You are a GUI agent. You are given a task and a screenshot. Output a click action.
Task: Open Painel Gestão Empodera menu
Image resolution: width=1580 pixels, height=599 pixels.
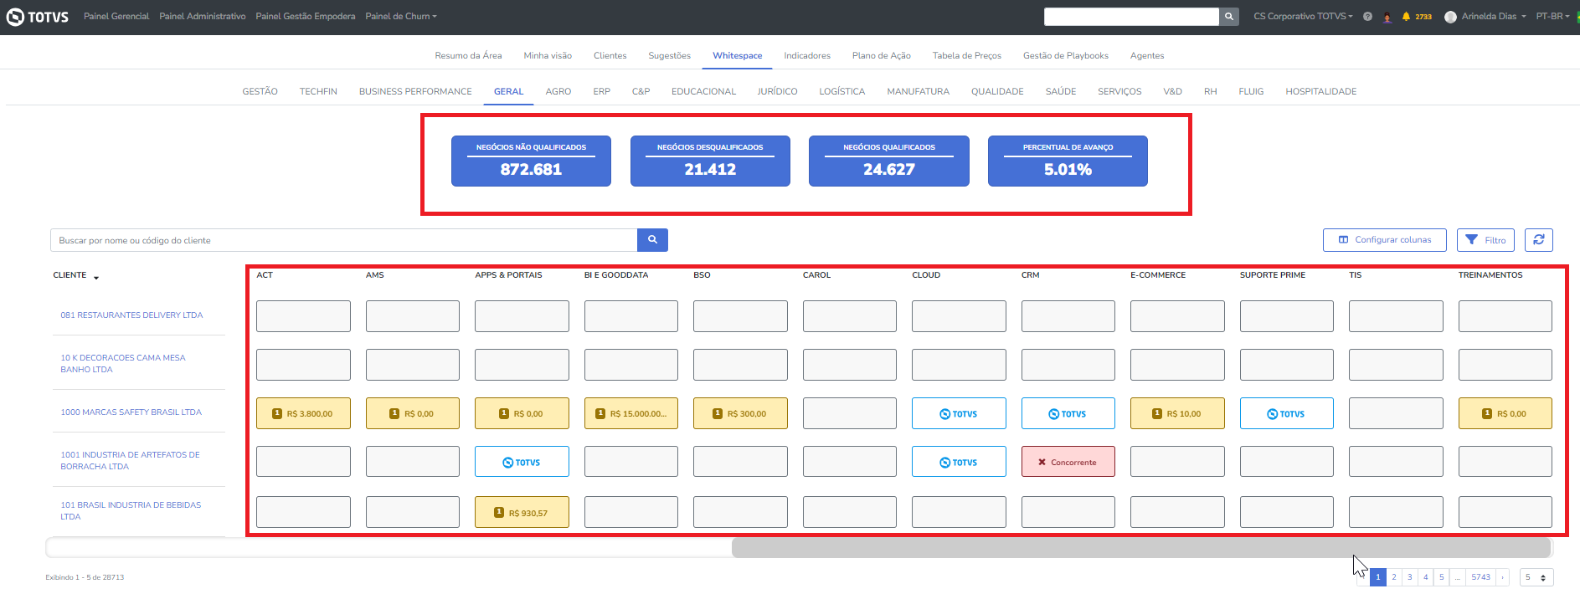coord(306,17)
